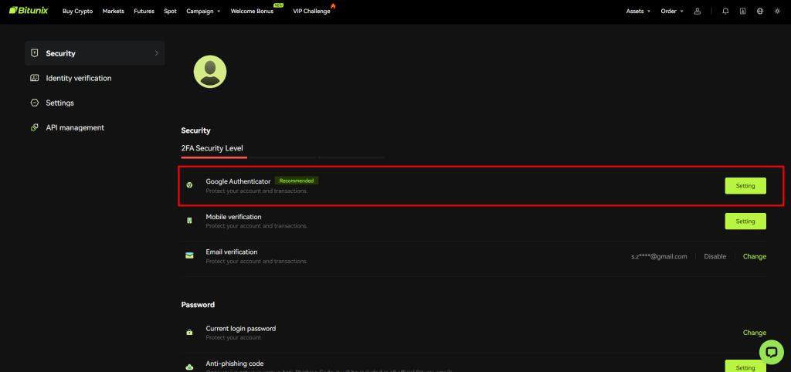Open the Futures menu item
791x372 pixels.
(144, 12)
